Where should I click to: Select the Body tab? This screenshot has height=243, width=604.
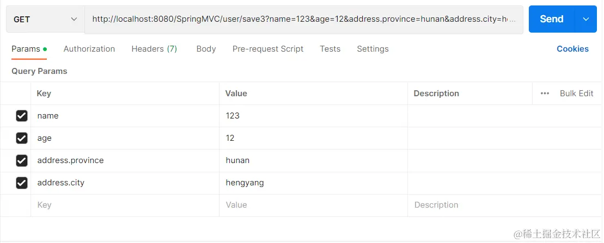206,49
